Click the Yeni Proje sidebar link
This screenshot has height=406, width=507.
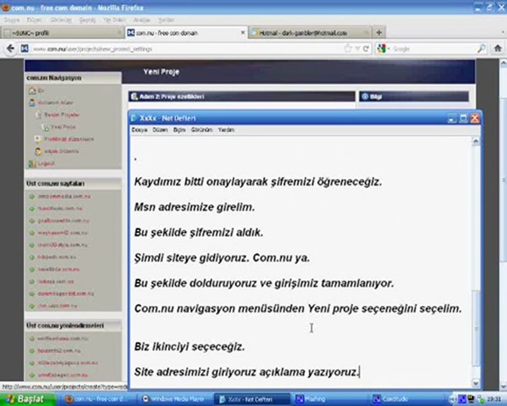pos(63,127)
